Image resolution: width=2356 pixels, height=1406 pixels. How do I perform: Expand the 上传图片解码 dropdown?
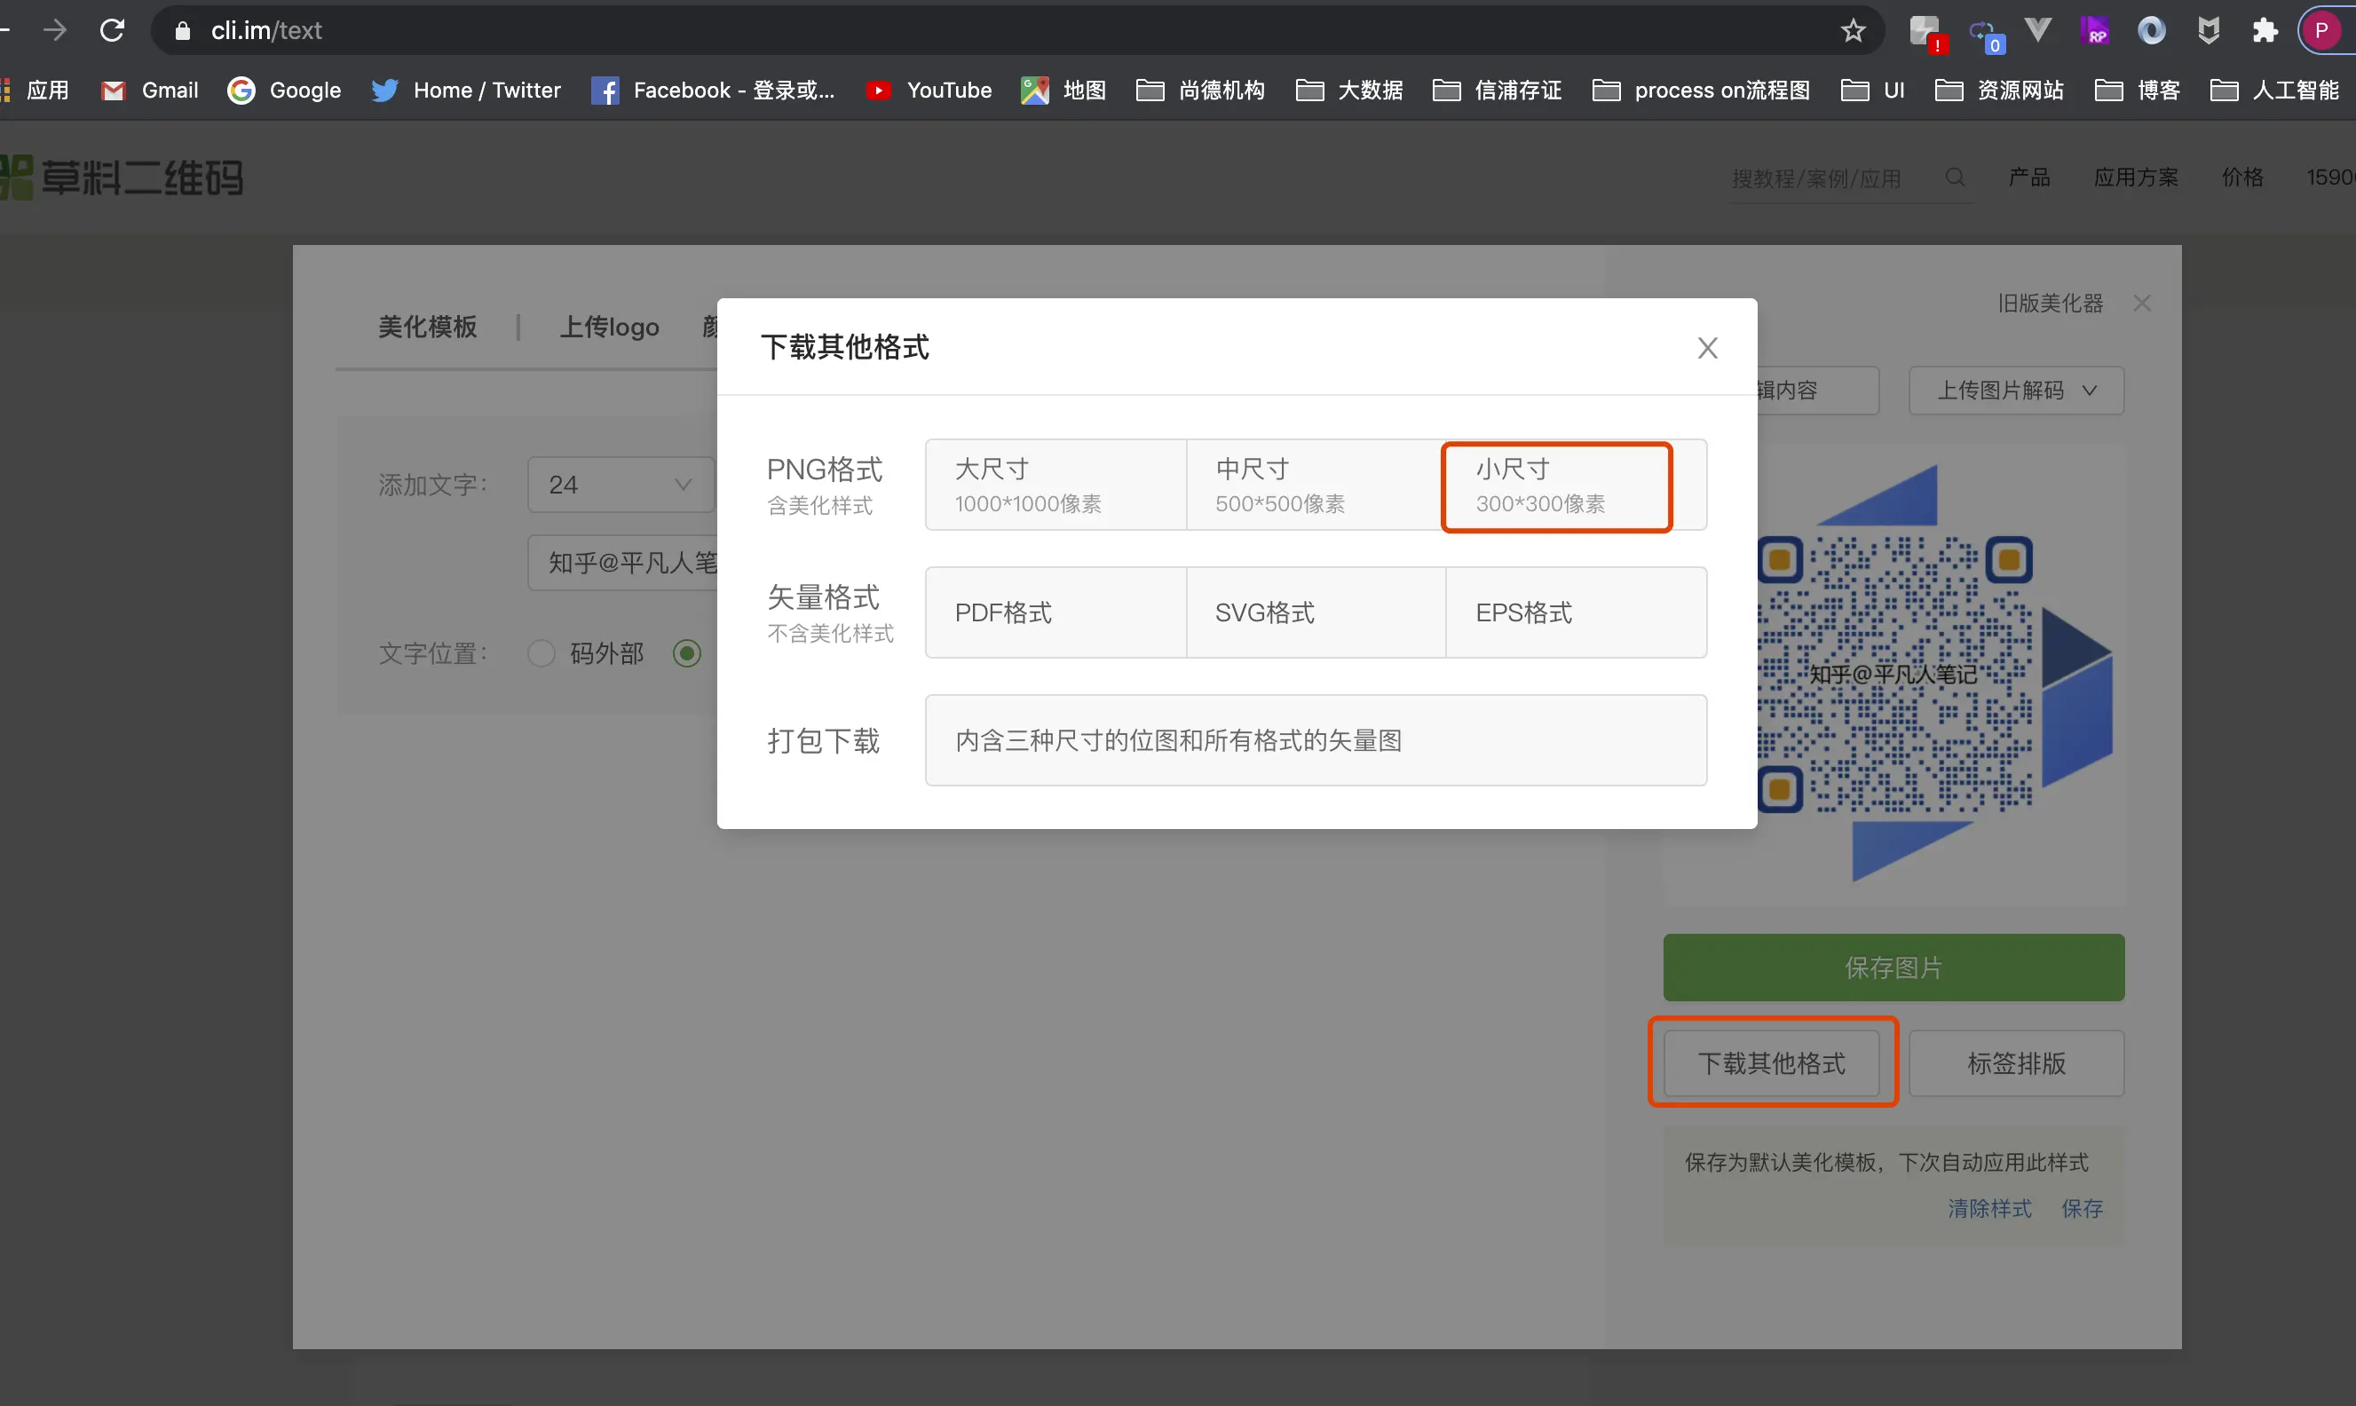(2015, 391)
